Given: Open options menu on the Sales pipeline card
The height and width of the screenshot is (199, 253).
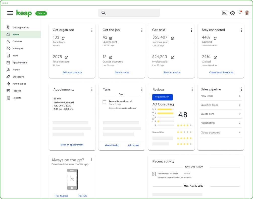Looking at the screenshot, I should point(241,89).
